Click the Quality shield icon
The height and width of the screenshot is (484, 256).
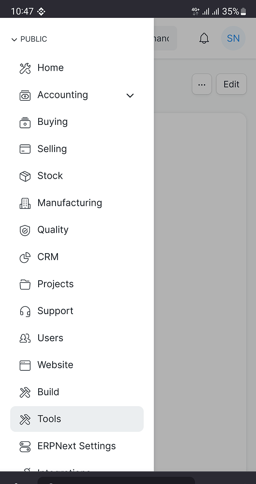point(25,230)
